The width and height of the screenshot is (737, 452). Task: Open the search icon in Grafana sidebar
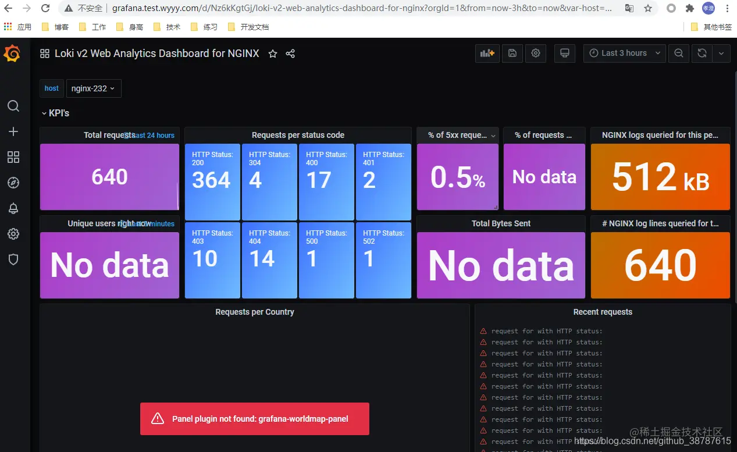point(13,106)
